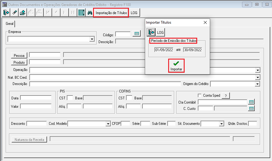Image resolution: width=272 pixels, height=161 pixels.
Task: Click the next record navigation icon
Action: [x=64, y=13]
